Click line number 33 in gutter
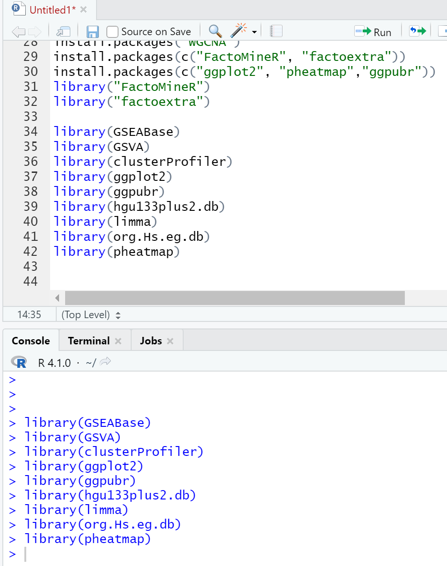The image size is (447, 566). coord(30,117)
